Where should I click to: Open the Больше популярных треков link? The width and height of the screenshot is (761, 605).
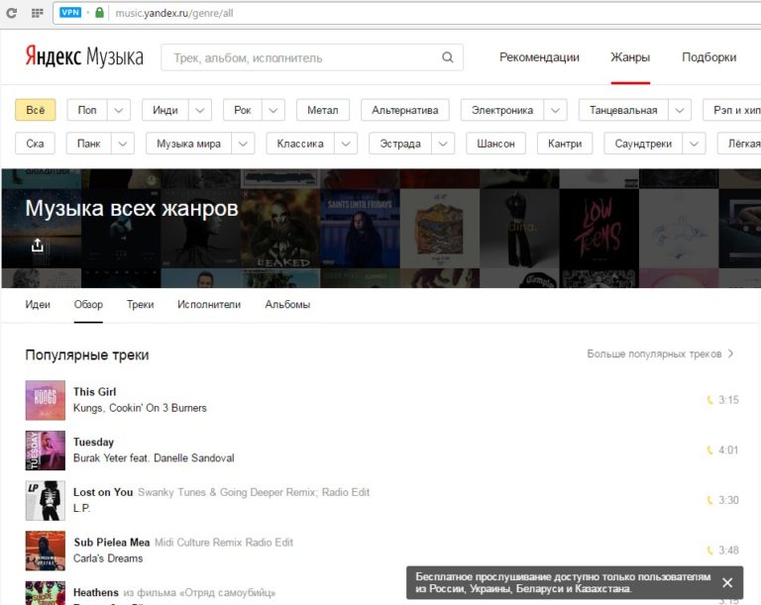click(660, 353)
